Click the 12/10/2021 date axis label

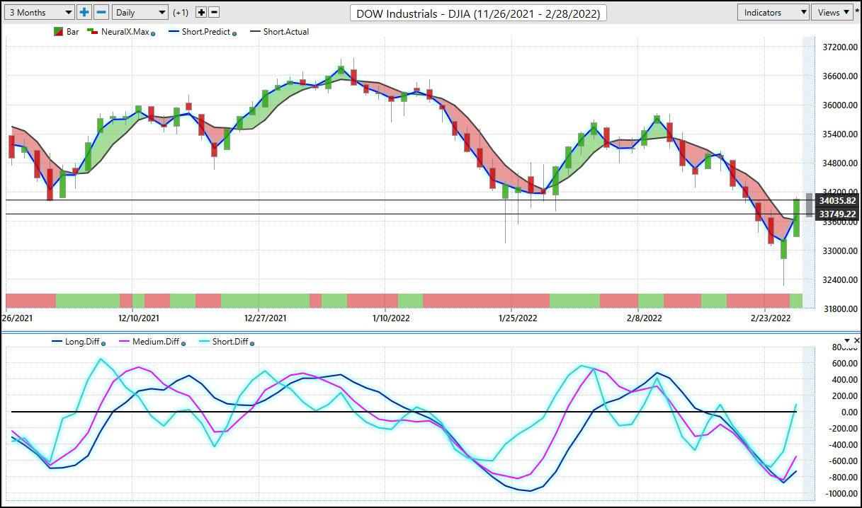[x=139, y=318]
